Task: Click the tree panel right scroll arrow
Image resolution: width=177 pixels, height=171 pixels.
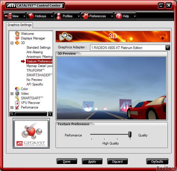Action: click(50, 114)
